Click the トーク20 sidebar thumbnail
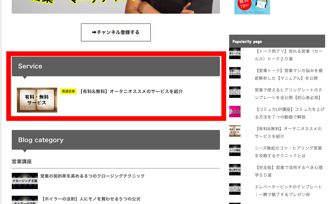 [x=235, y=53]
